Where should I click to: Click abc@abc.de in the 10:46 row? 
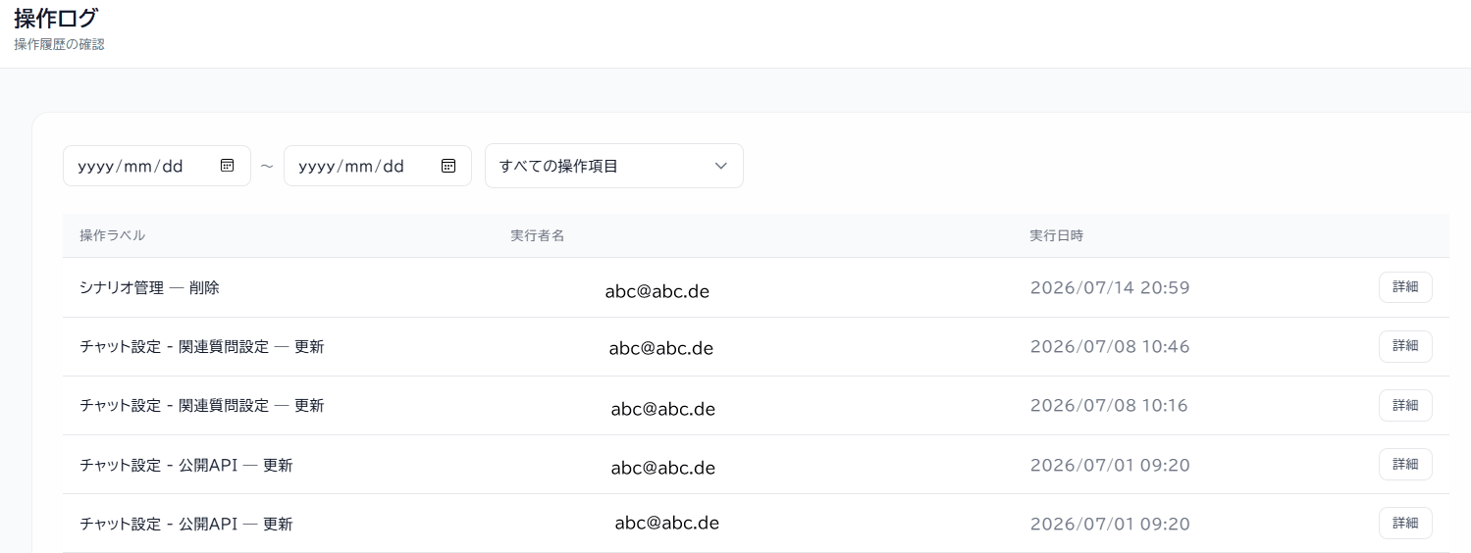[x=660, y=348]
